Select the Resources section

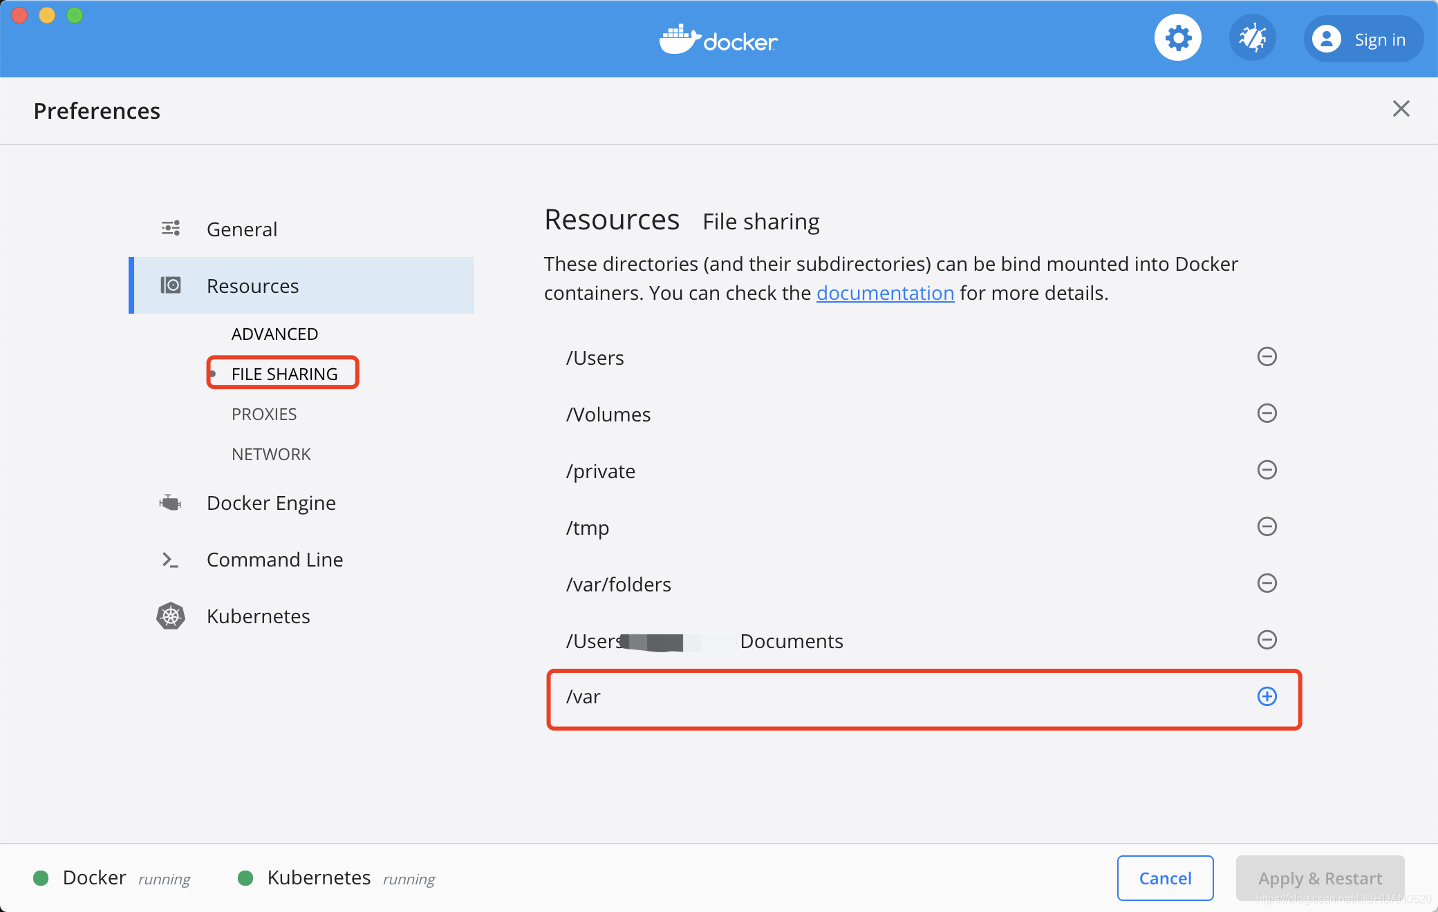(301, 285)
